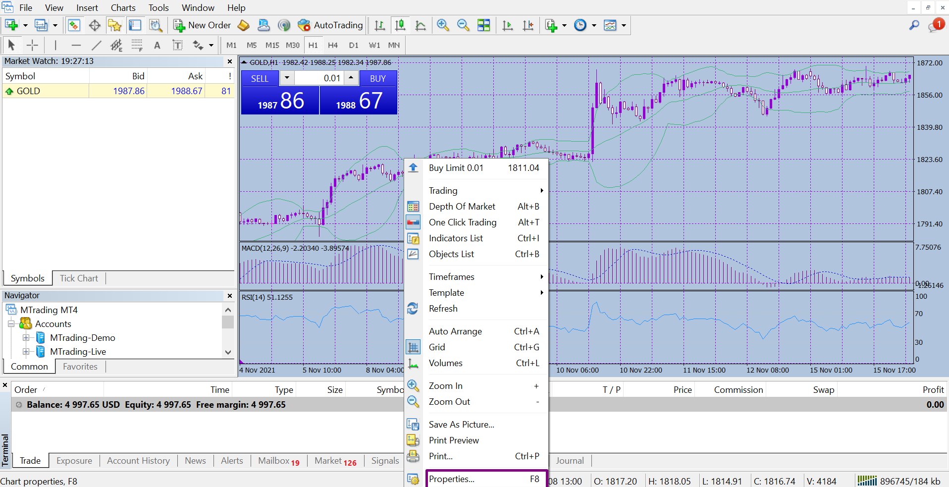Image resolution: width=949 pixels, height=487 pixels.
Task: Toggle the Chart Shift icon
Action: 528,25
